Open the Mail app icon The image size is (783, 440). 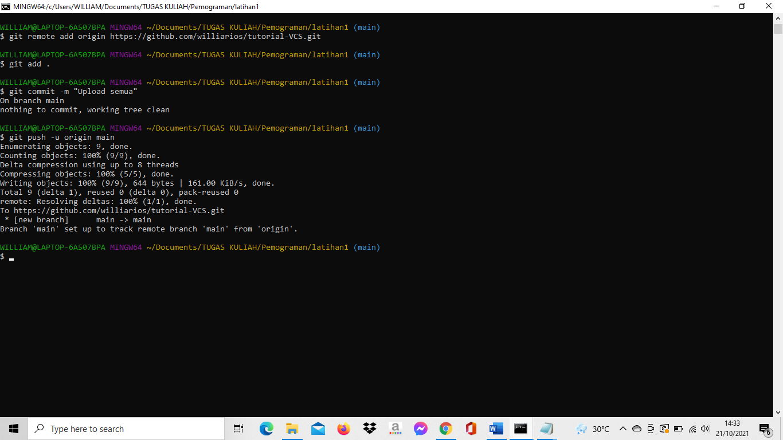pos(318,429)
